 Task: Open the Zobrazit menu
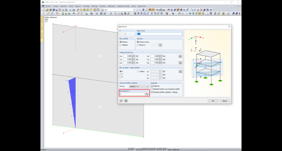(x=63, y=6)
